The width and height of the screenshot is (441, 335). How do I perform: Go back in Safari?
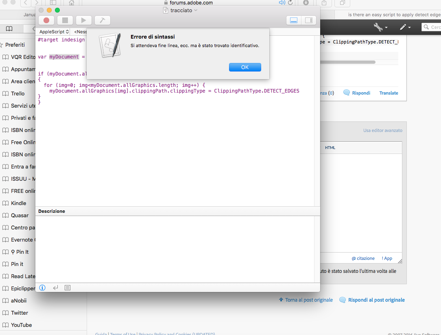pyautogui.click(x=26, y=3)
